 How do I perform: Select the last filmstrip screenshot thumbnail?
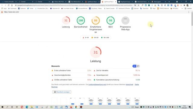pos(137,101)
